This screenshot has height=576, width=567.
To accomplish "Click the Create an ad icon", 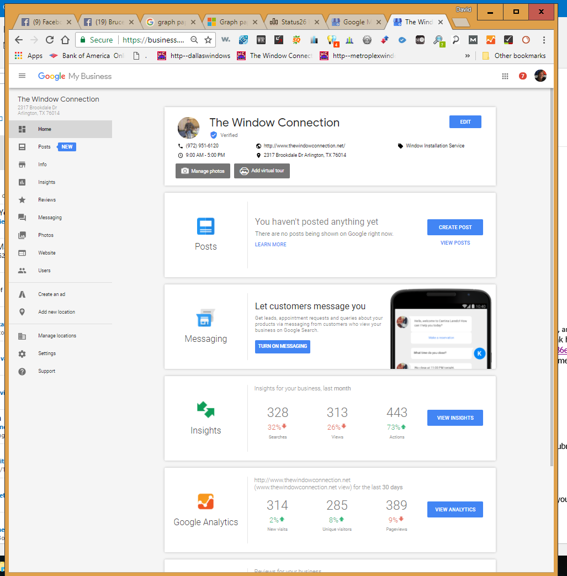I will [22, 294].
